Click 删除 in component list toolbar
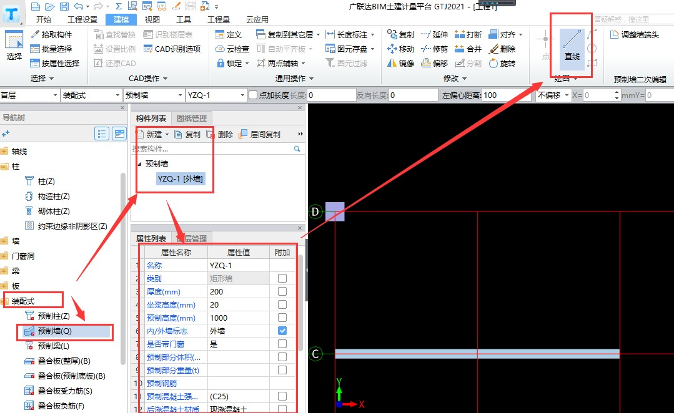674x413 pixels. (220, 134)
